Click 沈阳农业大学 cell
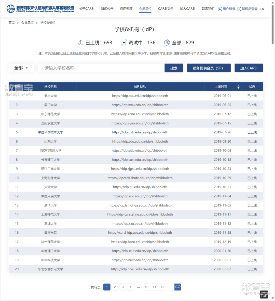 click(51, 123)
